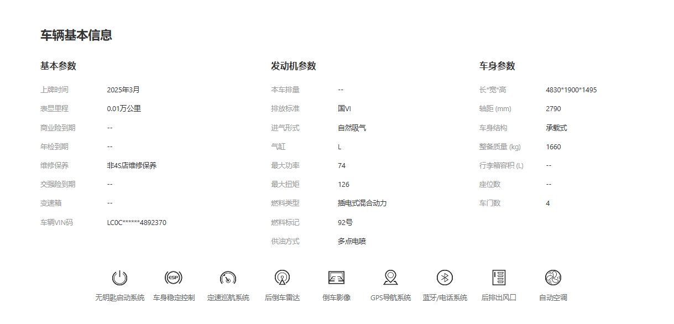Click the door count value 4
This screenshot has width=674, height=324.
tap(547, 203)
